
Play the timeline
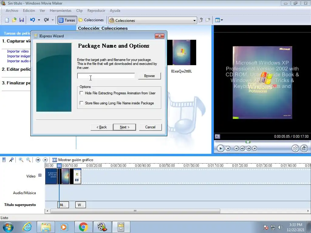[x=45, y=160]
